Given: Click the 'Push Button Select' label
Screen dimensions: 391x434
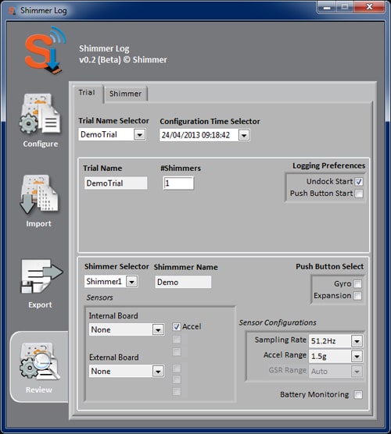Looking at the screenshot, I should point(330,266).
